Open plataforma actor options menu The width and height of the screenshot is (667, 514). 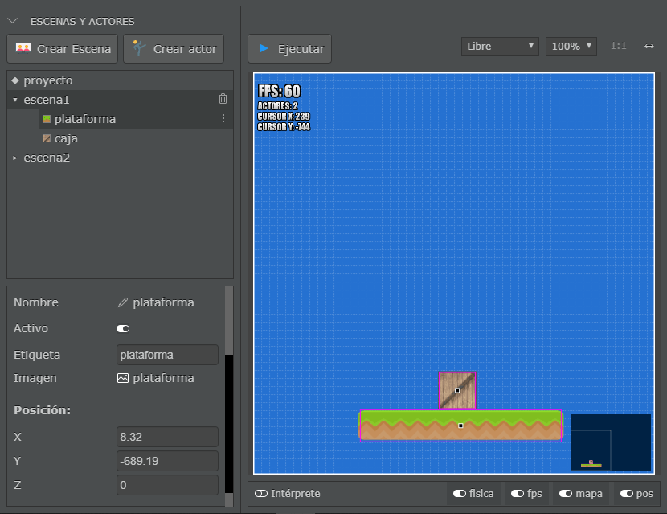tap(223, 118)
